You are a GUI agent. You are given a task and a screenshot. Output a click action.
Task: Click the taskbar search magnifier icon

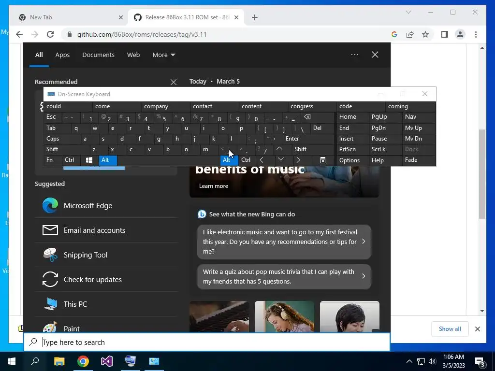tap(35, 361)
